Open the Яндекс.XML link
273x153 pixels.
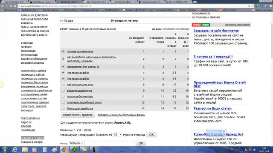tap(122, 123)
